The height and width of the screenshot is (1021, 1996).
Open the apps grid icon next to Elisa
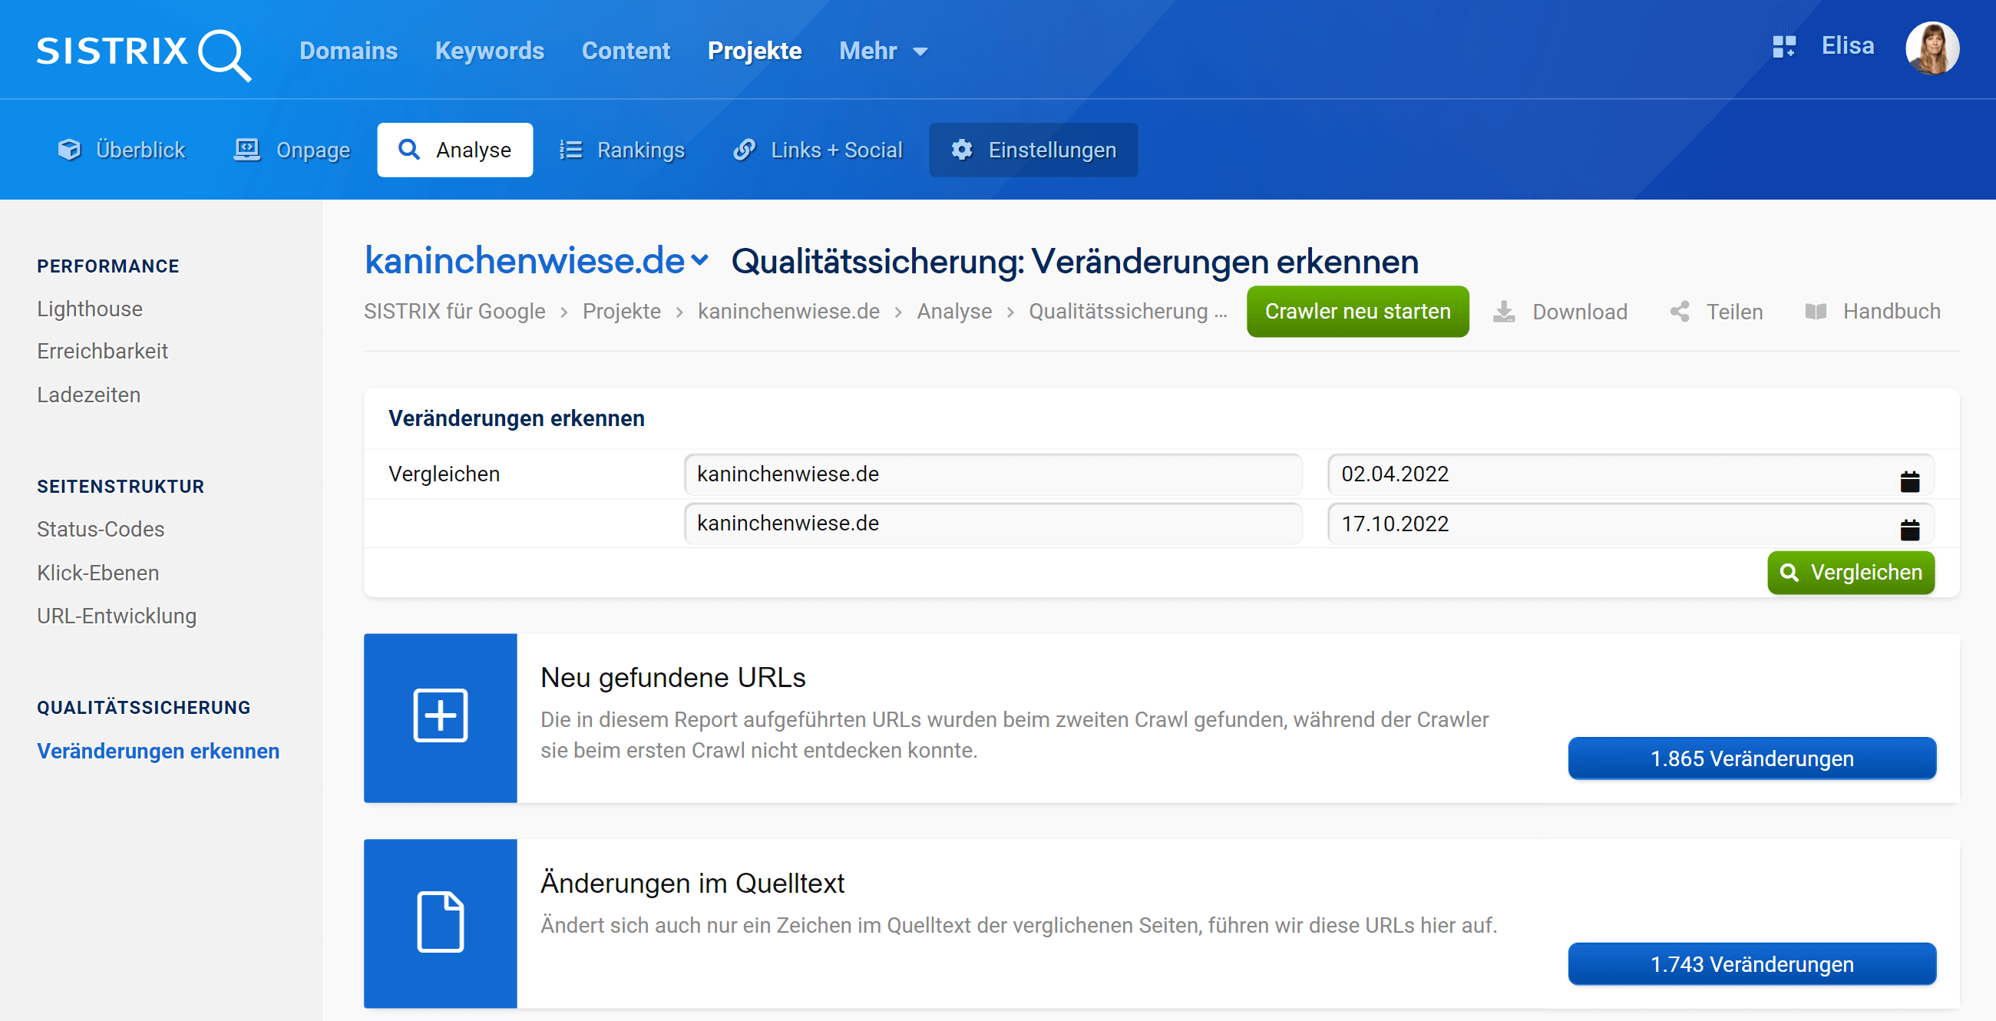tap(1783, 47)
